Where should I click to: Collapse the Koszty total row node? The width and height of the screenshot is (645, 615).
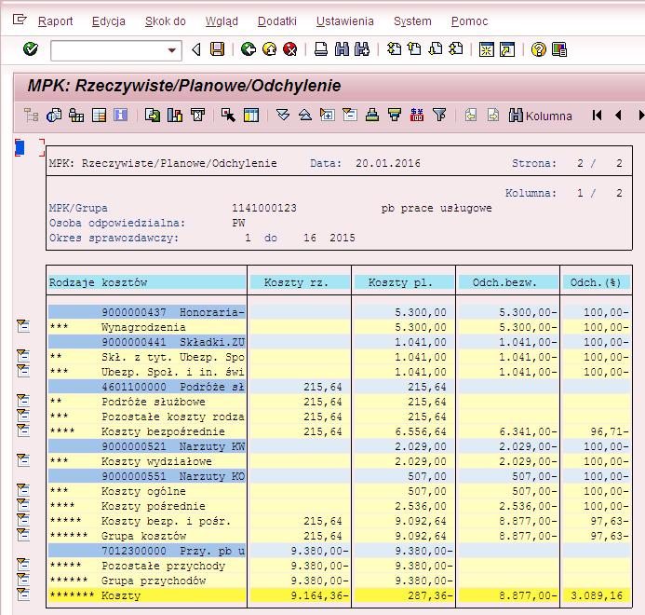click(x=23, y=594)
